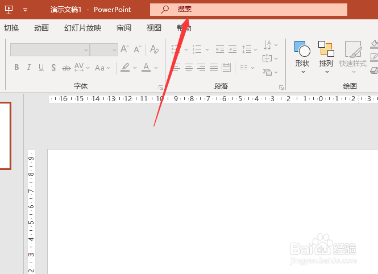Screen dimensions: 378x274
Task: Open the font name combo box
Action: [x=50, y=49]
